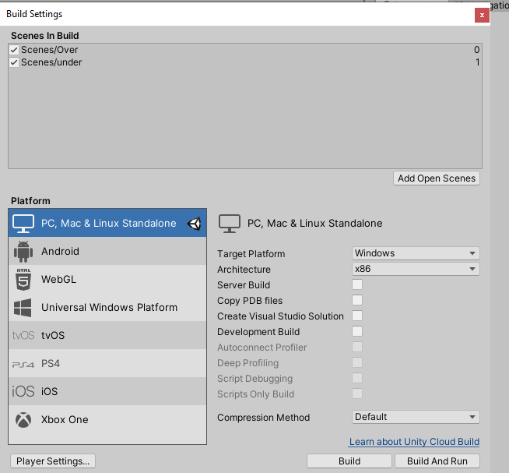Click the Platform section heading
The image size is (509, 473).
coord(30,200)
